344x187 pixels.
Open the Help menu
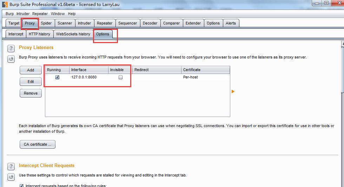tap(72, 14)
